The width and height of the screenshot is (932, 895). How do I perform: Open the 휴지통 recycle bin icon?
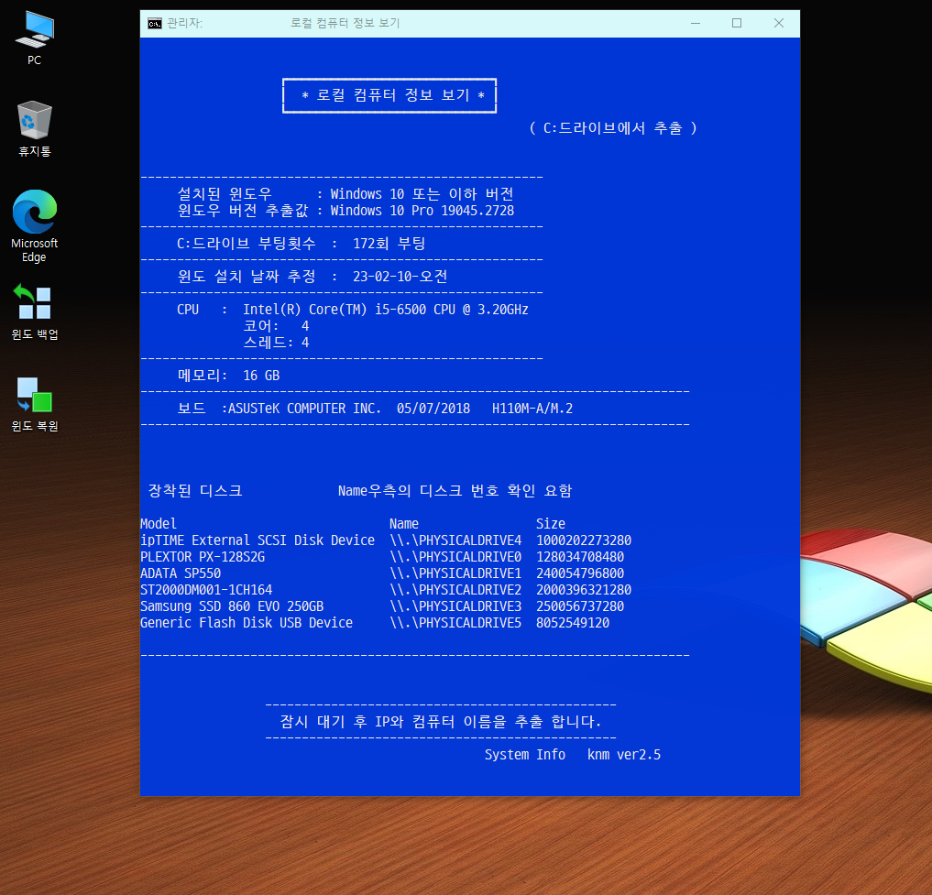click(x=35, y=128)
